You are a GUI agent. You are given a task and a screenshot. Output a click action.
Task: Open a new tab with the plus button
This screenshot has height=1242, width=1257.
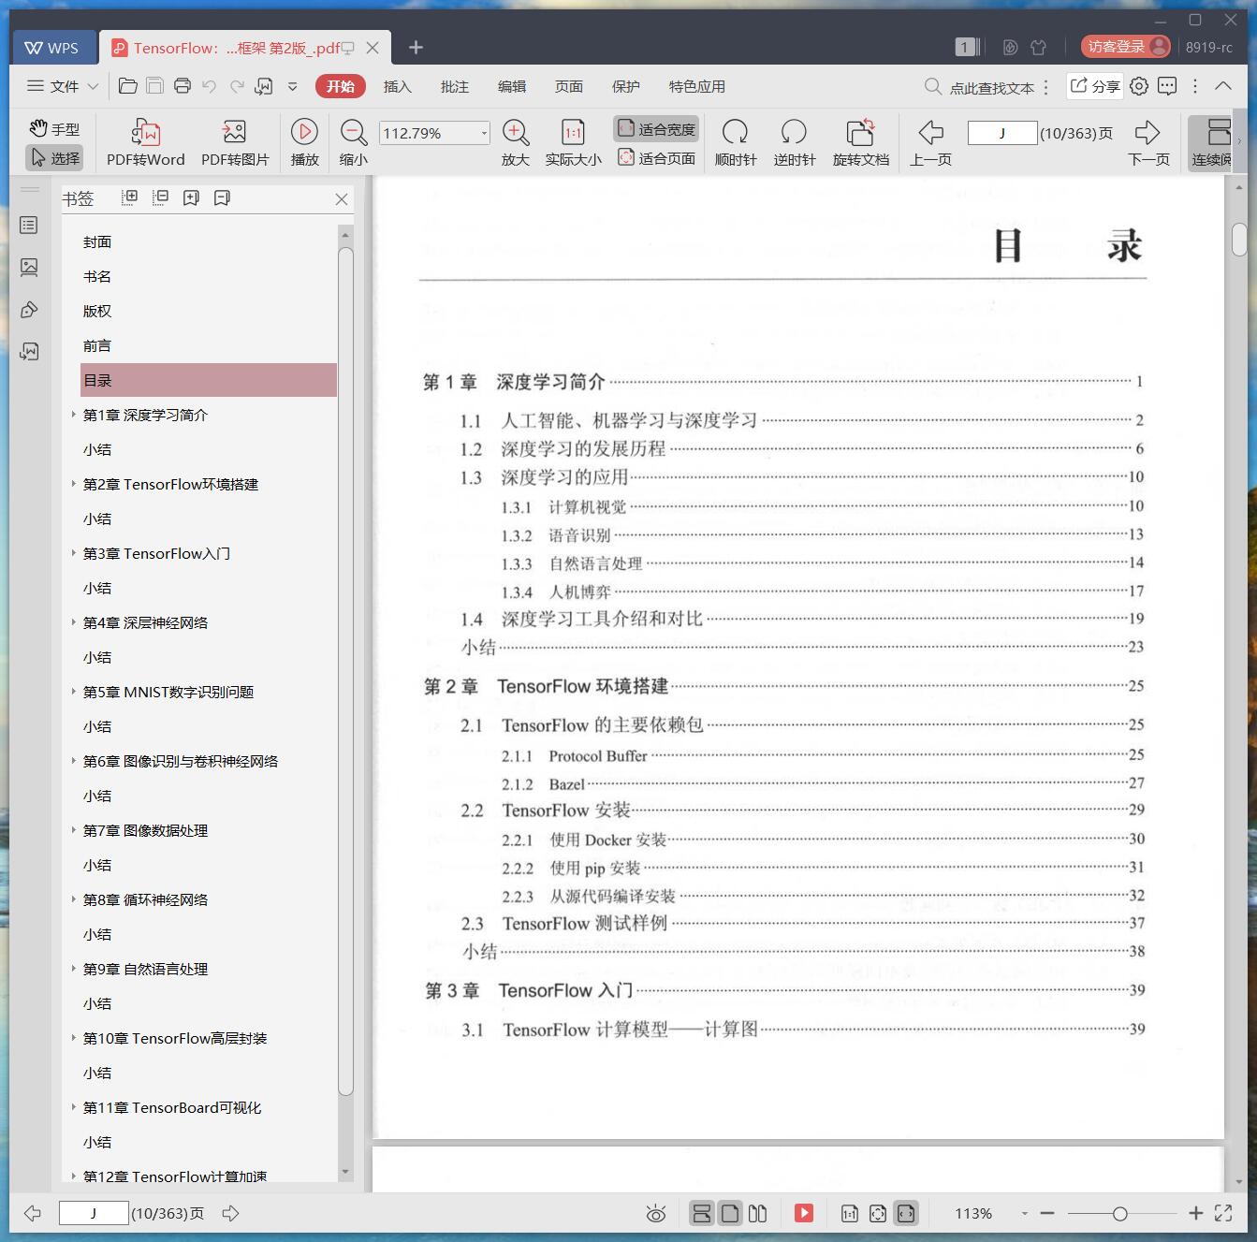tap(417, 47)
